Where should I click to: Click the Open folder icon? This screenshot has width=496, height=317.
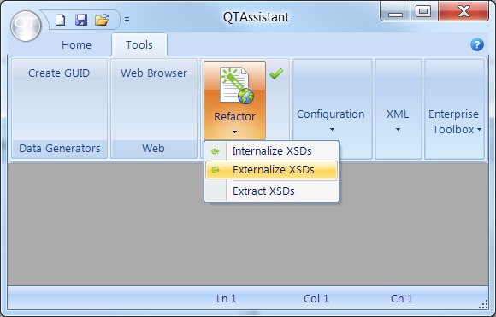(x=102, y=20)
